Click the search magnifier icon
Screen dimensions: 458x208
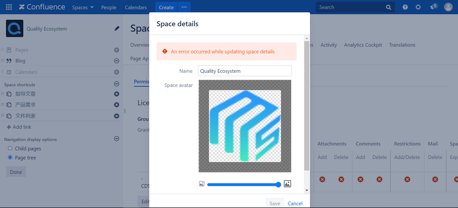click(388, 7)
